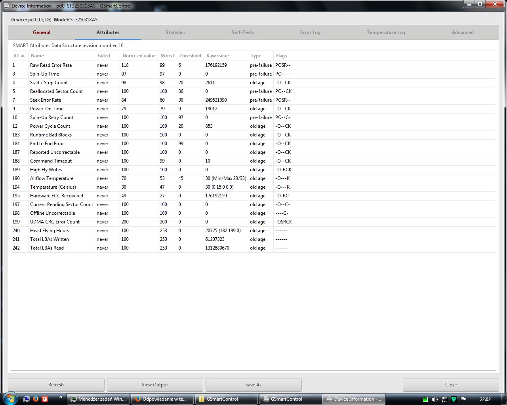Select the Start / Stop Count row

[x=253, y=83]
